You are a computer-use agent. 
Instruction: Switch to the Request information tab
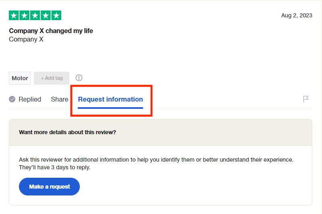click(110, 99)
